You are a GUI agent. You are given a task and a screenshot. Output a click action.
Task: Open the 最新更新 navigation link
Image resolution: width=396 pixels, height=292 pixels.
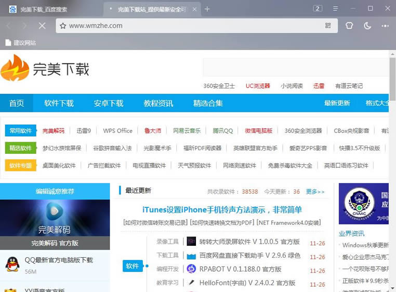[x=337, y=103]
